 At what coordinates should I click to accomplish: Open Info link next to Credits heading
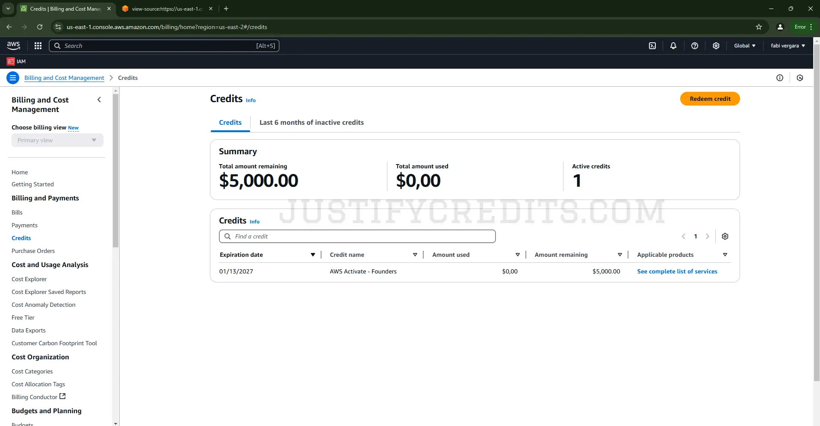[251, 100]
